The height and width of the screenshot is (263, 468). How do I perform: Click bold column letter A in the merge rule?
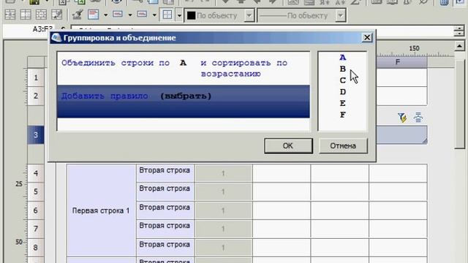click(184, 63)
